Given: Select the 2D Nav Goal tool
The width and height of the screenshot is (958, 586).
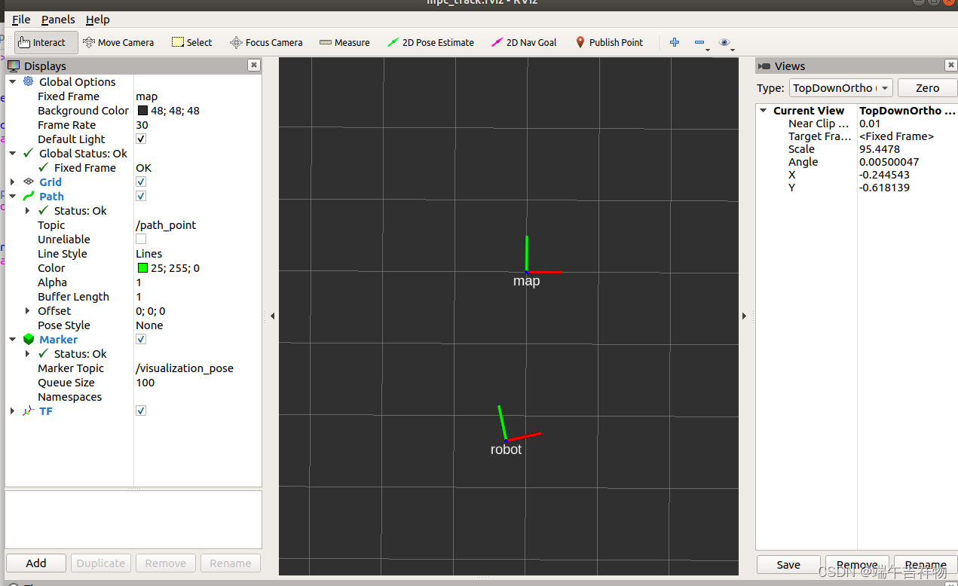Looking at the screenshot, I should [524, 42].
